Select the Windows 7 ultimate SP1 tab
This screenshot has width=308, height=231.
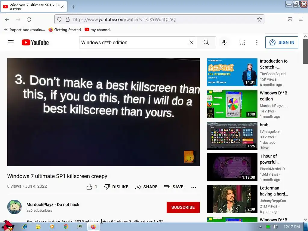point(34,7)
